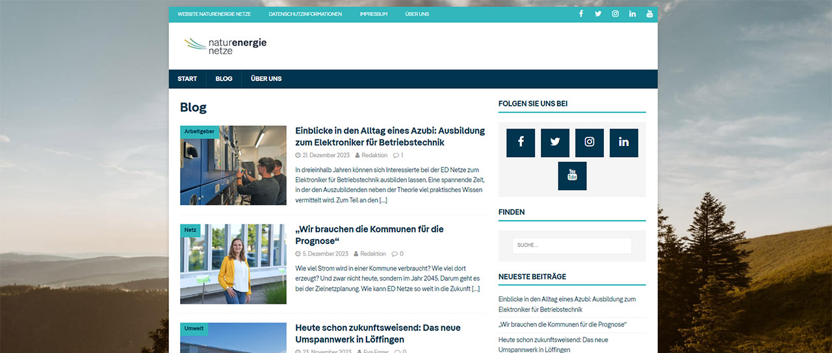
Task: Click the Eva Egger author link
Action: (375, 352)
